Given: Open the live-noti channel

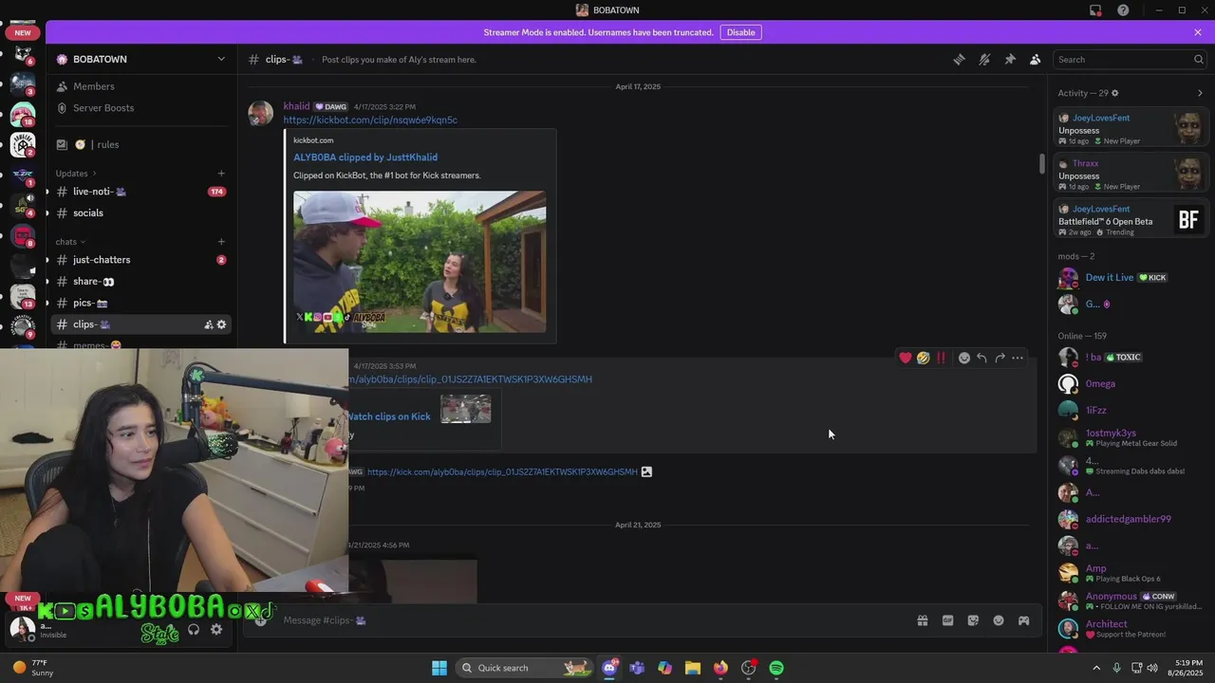Looking at the screenshot, I should 142,192.
